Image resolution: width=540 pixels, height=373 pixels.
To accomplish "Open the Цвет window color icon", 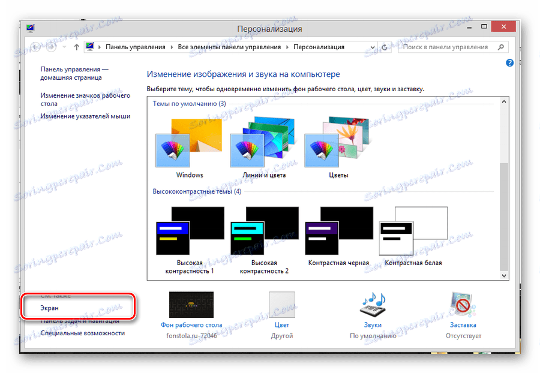I will click(282, 305).
